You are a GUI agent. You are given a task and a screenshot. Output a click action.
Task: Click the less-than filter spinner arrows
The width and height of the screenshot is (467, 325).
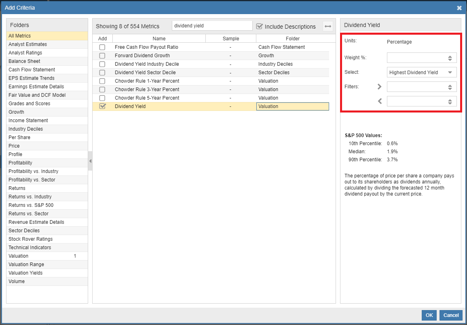pos(450,102)
